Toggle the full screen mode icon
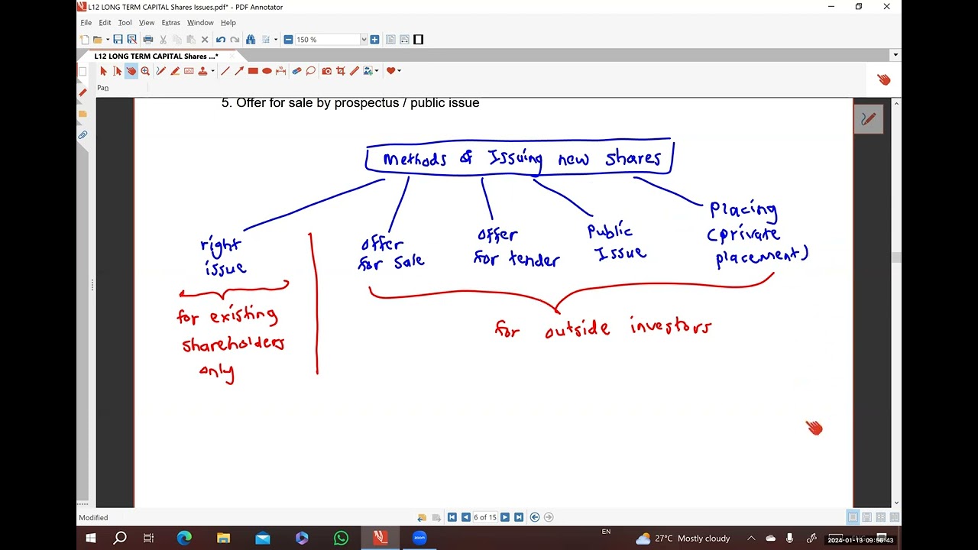The width and height of the screenshot is (978, 550). pyautogui.click(x=419, y=40)
